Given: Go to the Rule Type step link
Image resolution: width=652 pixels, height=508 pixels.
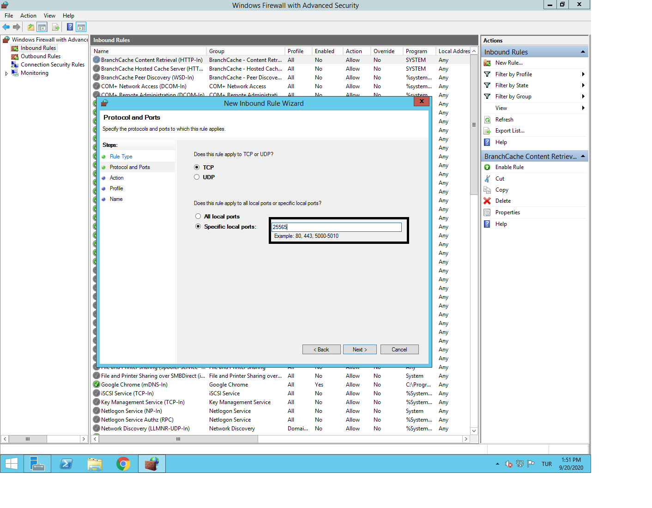Looking at the screenshot, I should (x=121, y=157).
